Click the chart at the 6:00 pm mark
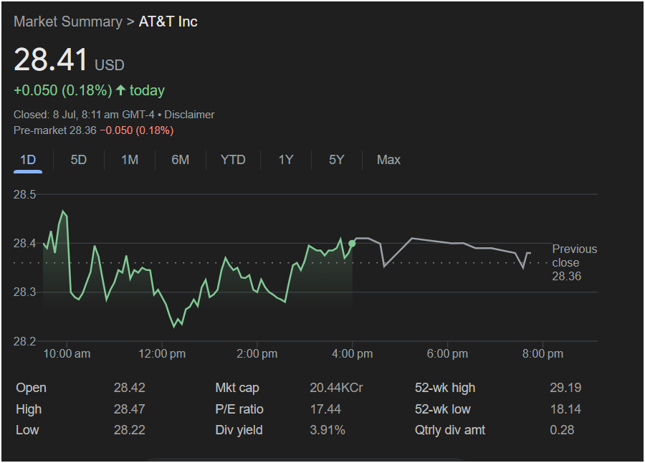Screen dimensions: 645x463 pyautogui.click(x=447, y=353)
